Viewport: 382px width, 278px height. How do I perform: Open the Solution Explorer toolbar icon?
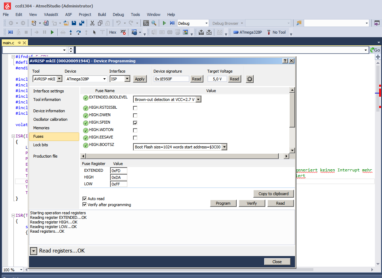(x=146, y=23)
